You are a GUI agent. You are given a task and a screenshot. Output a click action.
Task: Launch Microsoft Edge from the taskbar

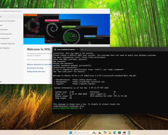pyautogui.click(x=114, y=133)
